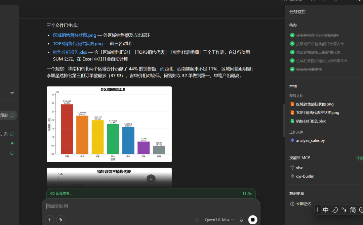The image size is (363, 225).
Task: Click the chat vertical scrollbar thumb
Action: click(284, 121)
